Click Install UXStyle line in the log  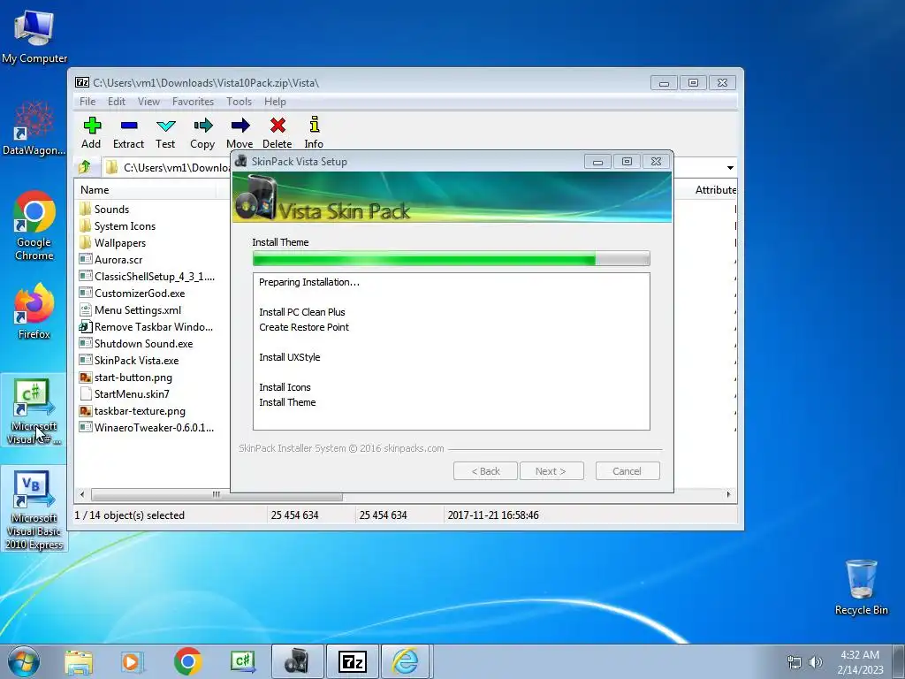[x=290, y=357]
